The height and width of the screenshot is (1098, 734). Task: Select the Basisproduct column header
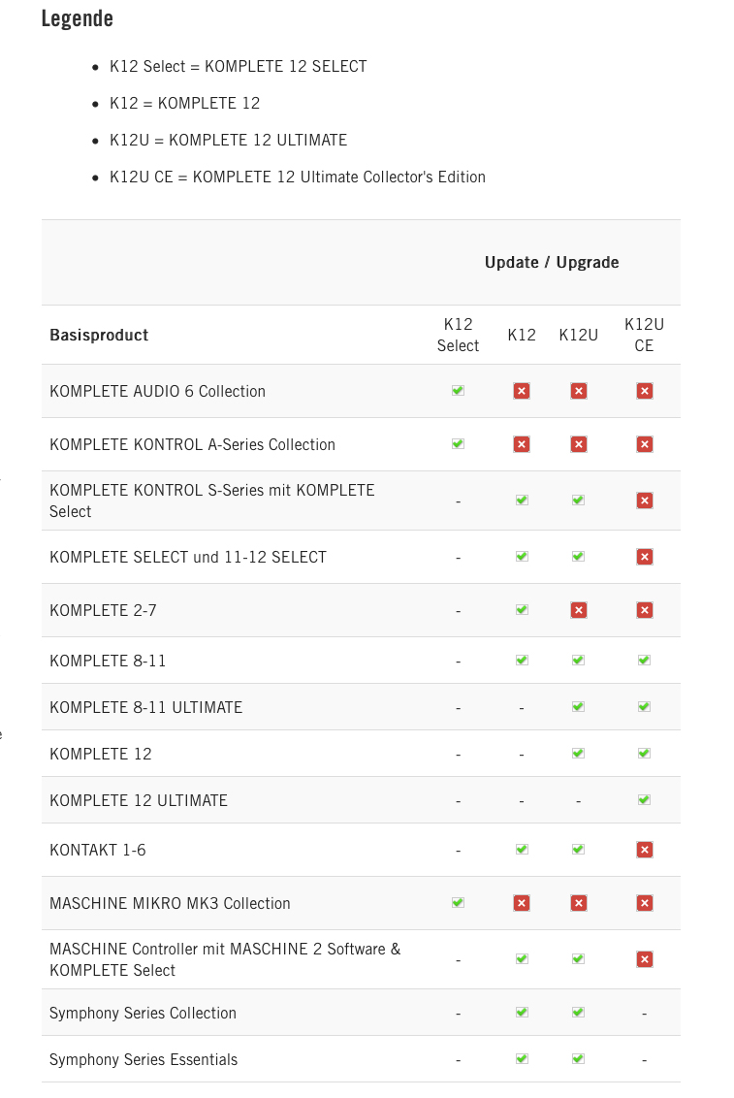click(x=99, y=335)
